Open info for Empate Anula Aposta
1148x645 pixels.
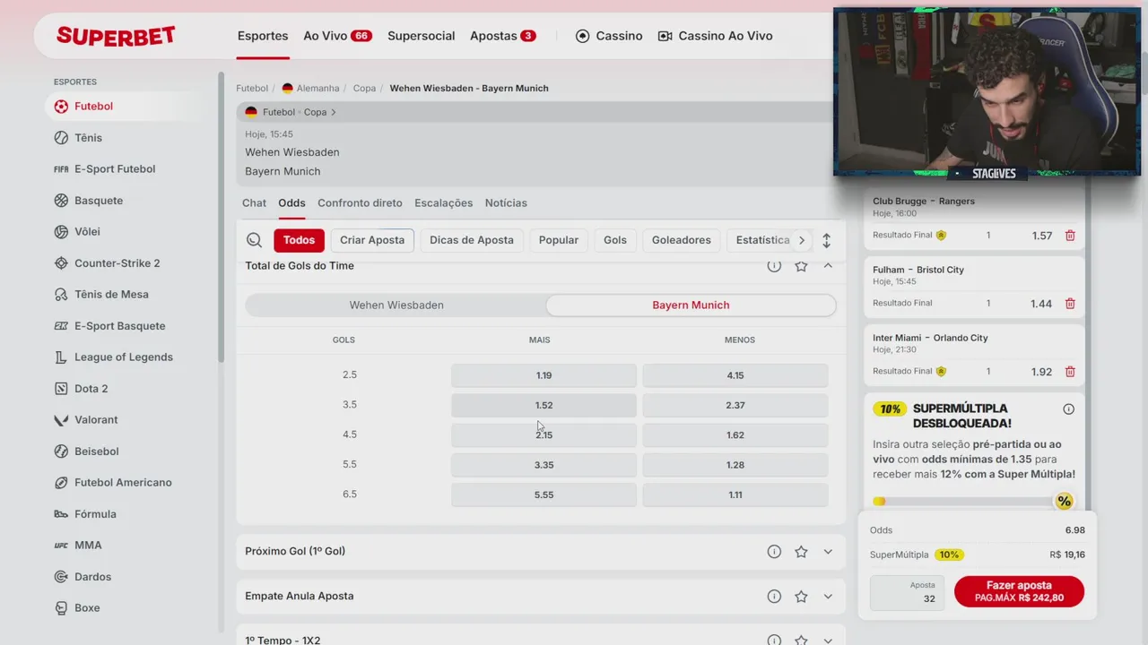tap(774, 597)
